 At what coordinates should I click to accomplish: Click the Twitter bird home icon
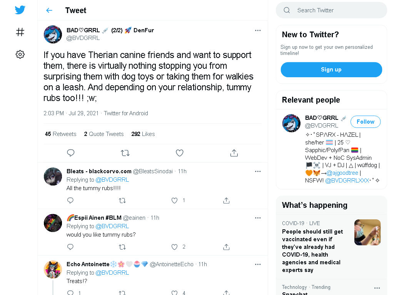click(x=20, y=10)
